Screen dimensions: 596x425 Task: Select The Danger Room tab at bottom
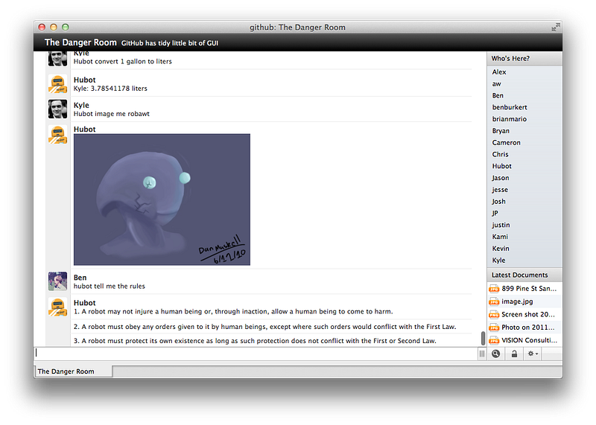(73, 371)
